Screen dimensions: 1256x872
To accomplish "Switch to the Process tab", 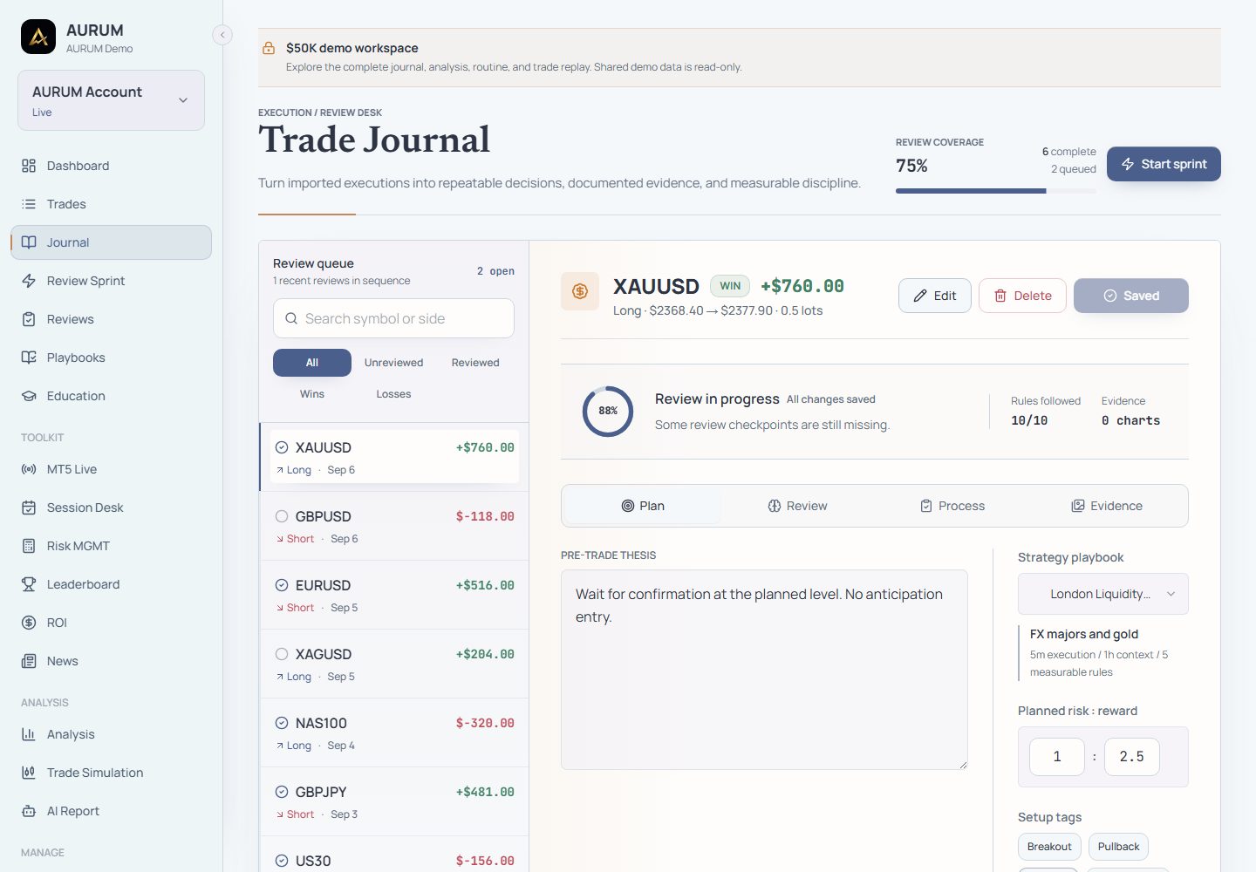I will (x=952, y=506).
